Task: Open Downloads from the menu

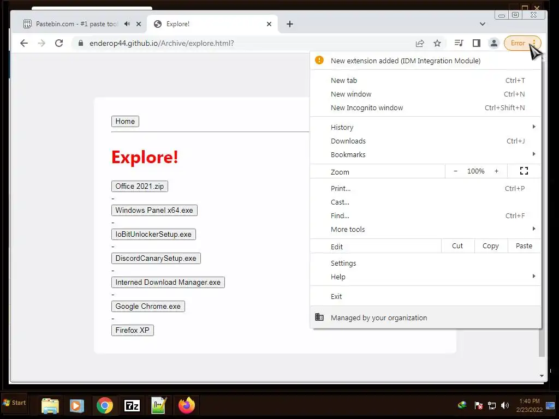Action: click(426, 141)
